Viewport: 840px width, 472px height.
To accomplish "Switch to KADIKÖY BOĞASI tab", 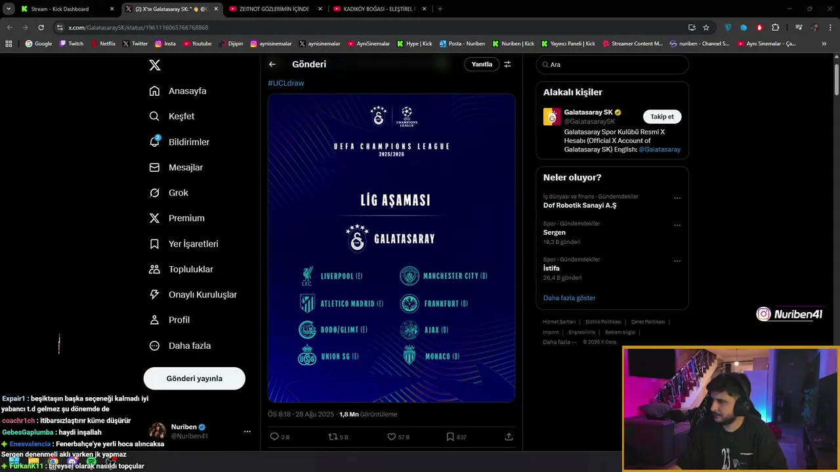I will (x=379, y=9).
